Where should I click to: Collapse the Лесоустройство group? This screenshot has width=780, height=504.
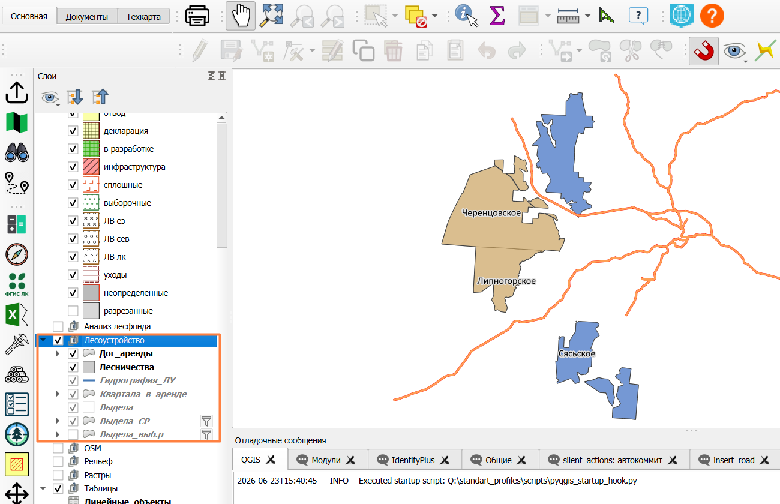(43, 340)
